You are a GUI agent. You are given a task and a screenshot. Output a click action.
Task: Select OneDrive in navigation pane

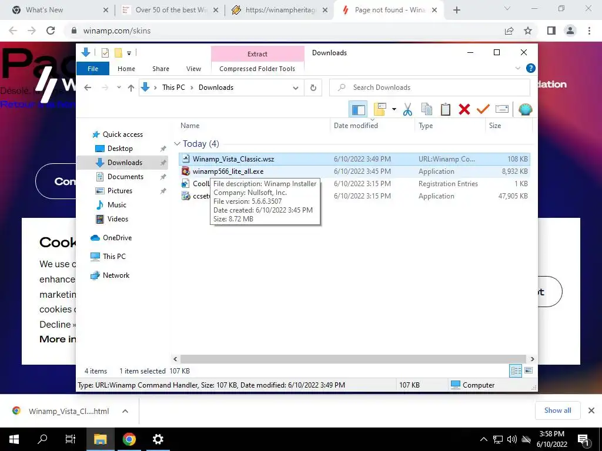pos(117,238)
